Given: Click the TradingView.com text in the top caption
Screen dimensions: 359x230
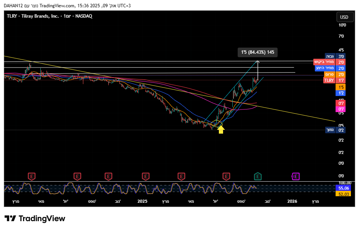Looking at the screenshot, I should (57, 6).
